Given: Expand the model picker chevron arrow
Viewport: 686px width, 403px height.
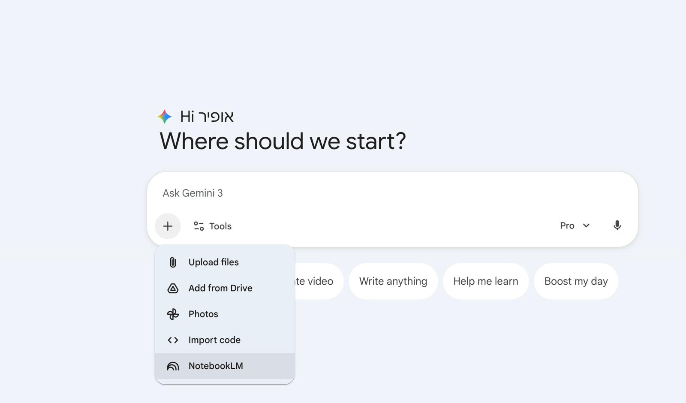Looking at the screenshot, I should [x=586, y=226].
